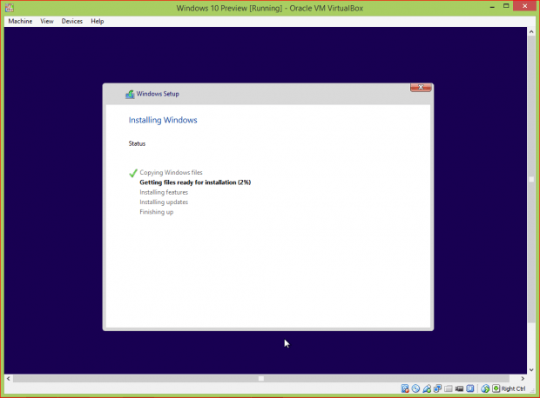Click the horizontal scrollbar right arrow
540x398 pixels.
(523, 378)
